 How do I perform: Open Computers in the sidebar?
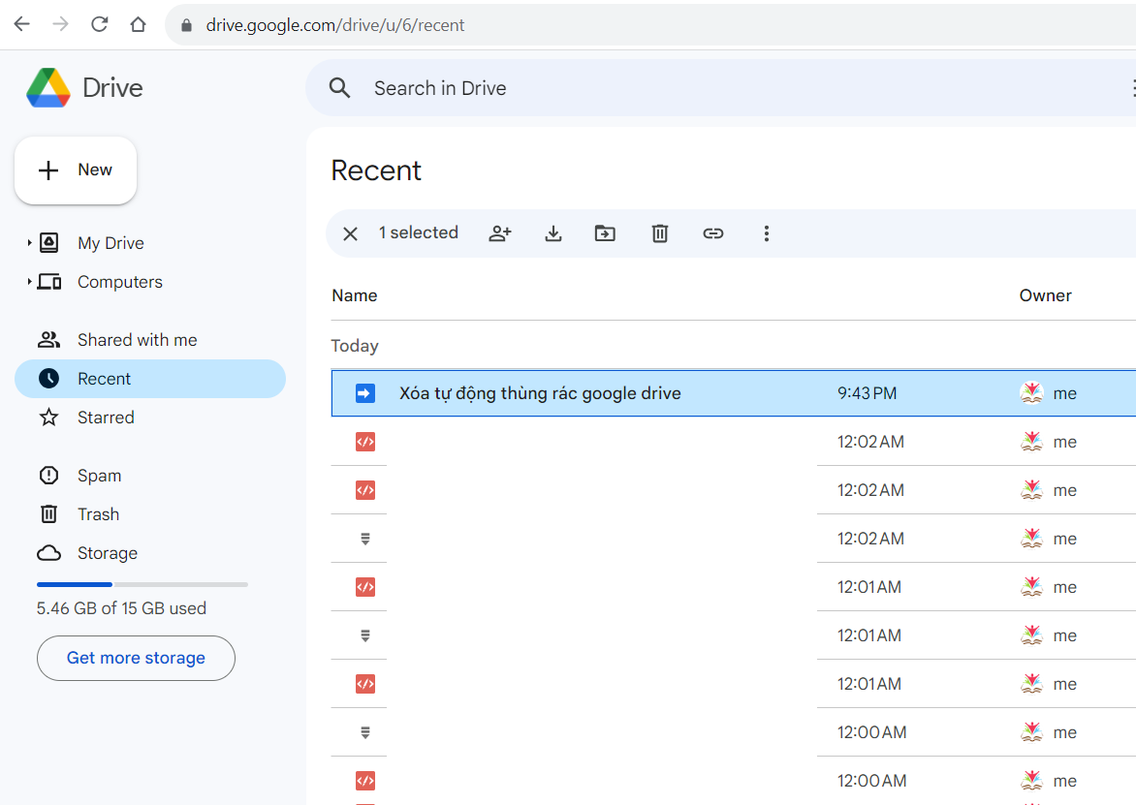click(120, 282)
